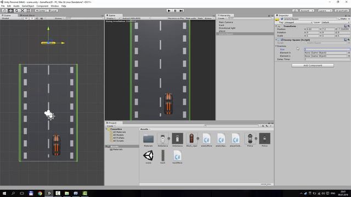351x197 pixels.
Task: Open the Window menu
Action: coord(55,6)
